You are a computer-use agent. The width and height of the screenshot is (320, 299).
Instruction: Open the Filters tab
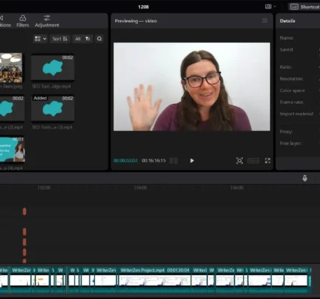(22, 21)
